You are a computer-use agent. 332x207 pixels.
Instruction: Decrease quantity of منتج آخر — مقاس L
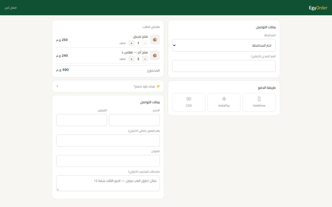tap(145, 59)
